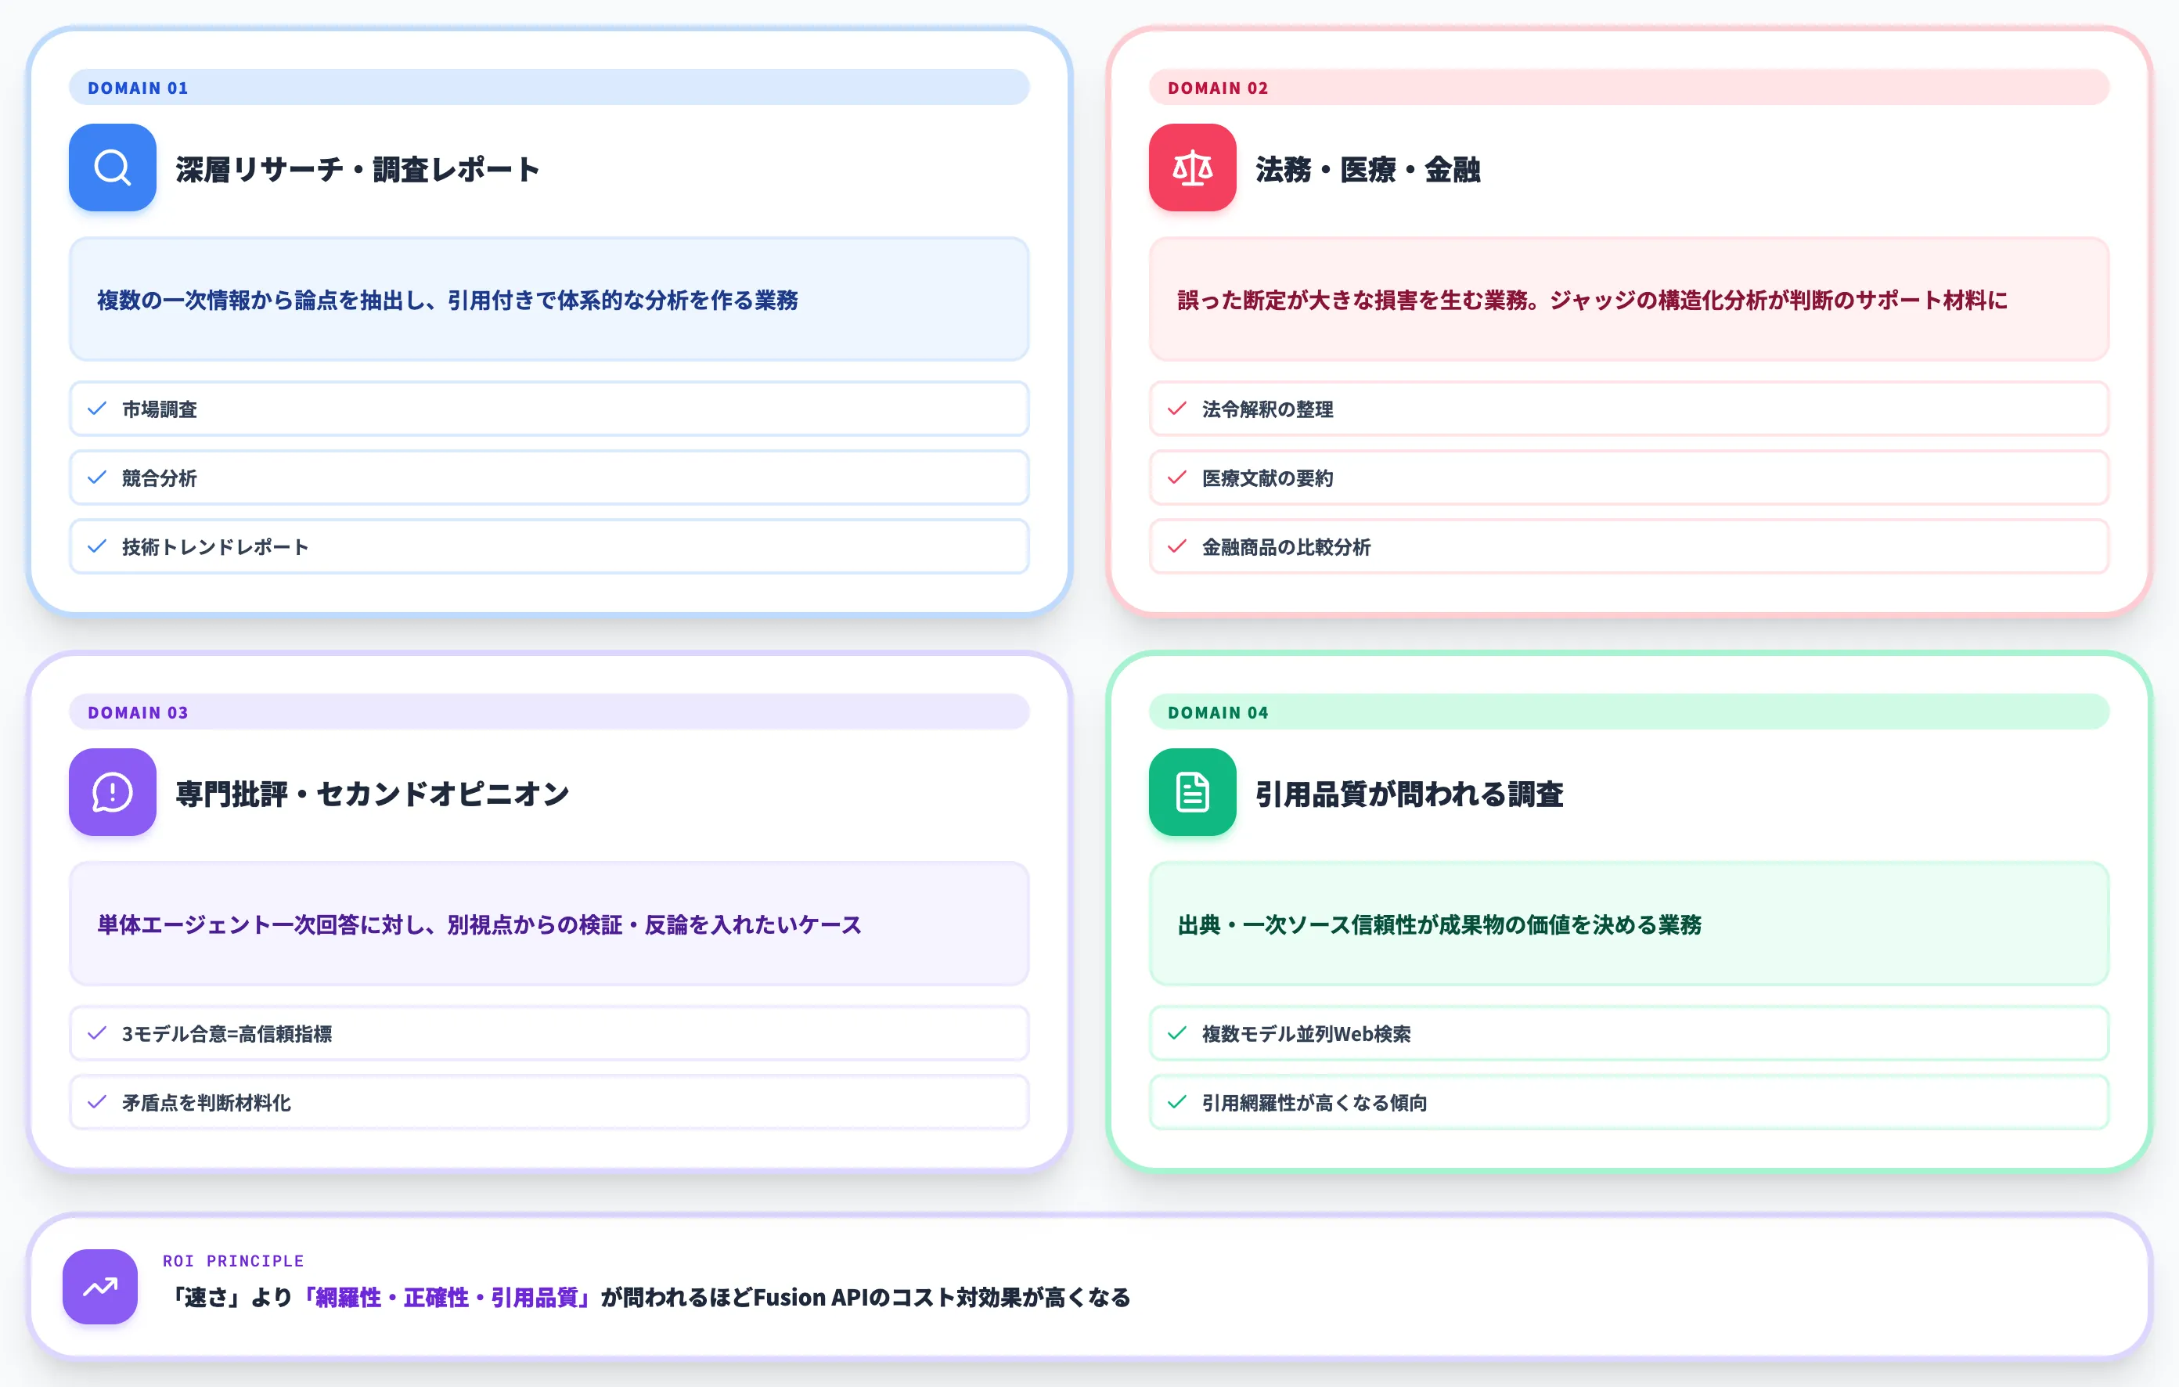Select the 3モデル合意=高信頼指標 item text

click(x=227, y=1034)
